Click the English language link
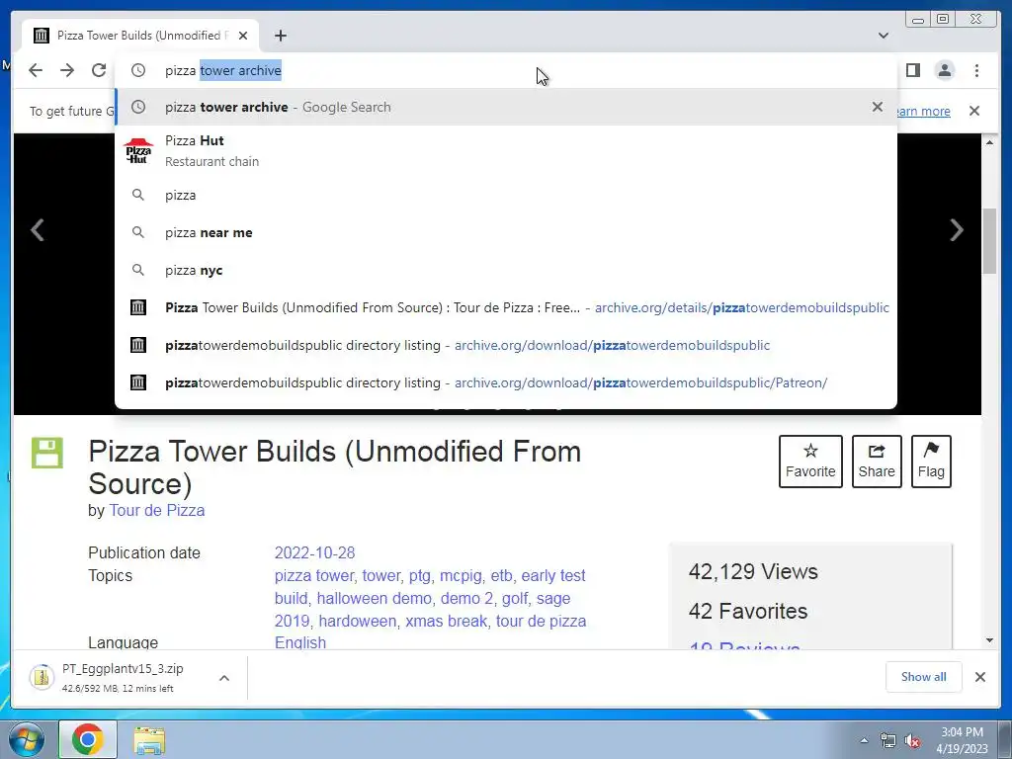 coord(300,642)
